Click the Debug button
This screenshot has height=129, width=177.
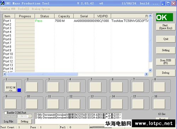pos(166,73)
